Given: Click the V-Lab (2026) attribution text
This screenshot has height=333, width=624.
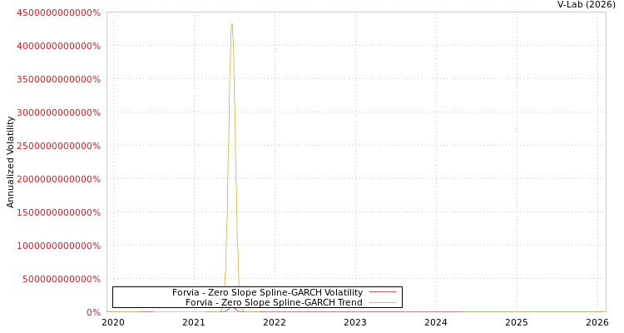Looking at the screenshot, I should point(587,5).
